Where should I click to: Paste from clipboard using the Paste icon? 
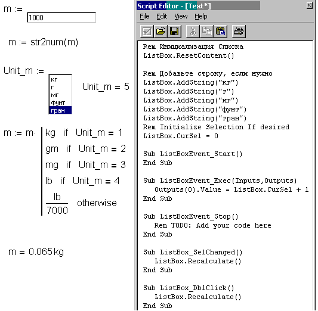tap(220, 32)
